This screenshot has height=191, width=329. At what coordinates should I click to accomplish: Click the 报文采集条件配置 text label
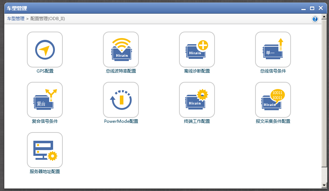[273, 121]
